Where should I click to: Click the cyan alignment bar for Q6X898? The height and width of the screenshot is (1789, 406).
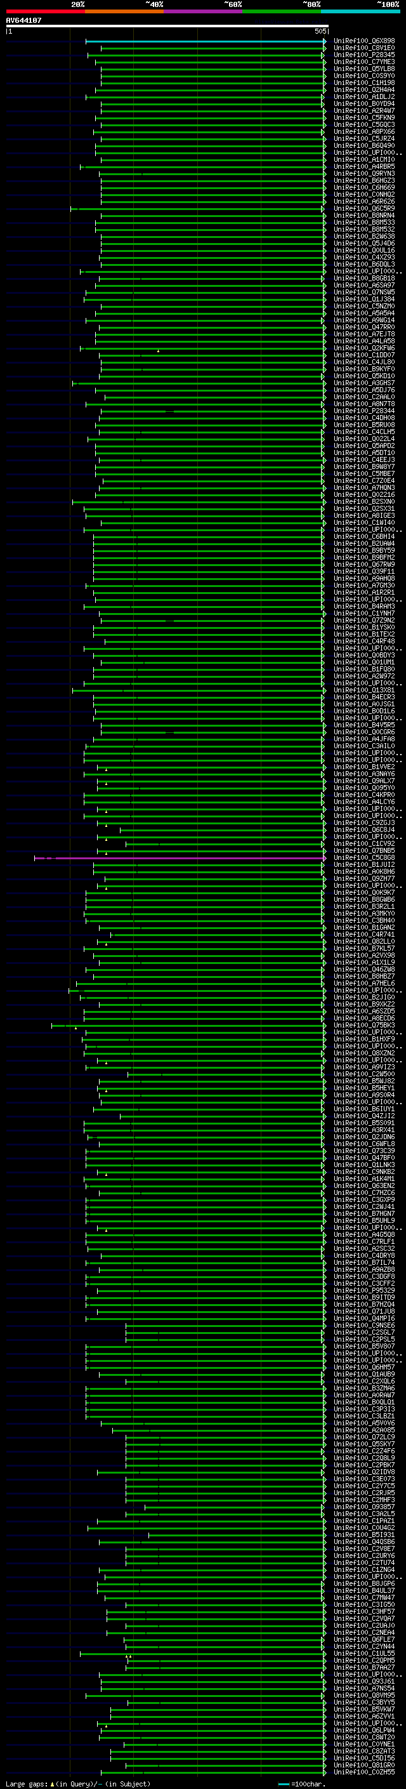(x=206, y=41)
